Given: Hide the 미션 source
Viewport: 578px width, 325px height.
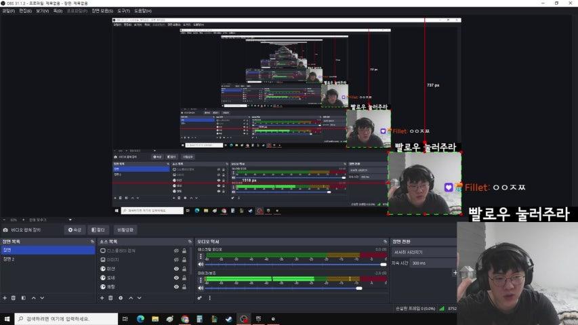Looking at the screenshot, I should 176,269.
